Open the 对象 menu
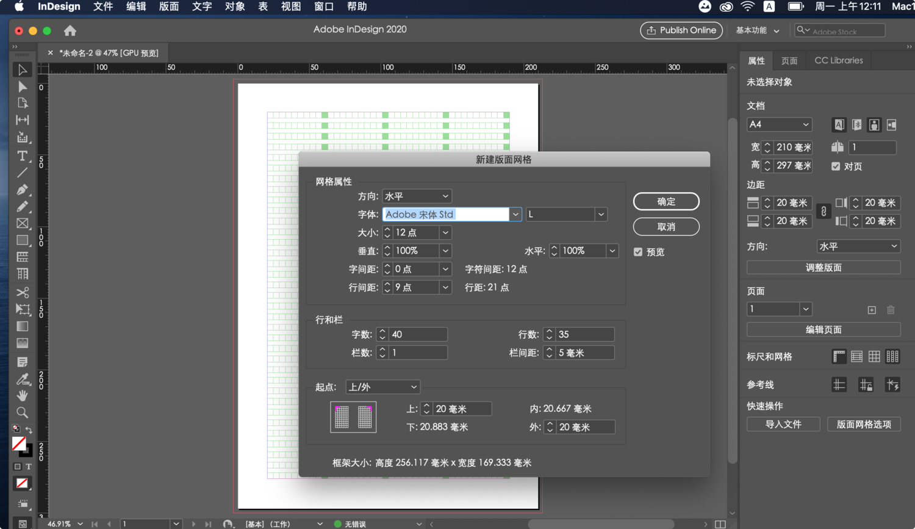915x529 pixels. (x=235, y=7)
